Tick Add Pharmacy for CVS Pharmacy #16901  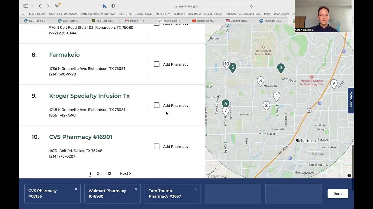click(157, 147)
